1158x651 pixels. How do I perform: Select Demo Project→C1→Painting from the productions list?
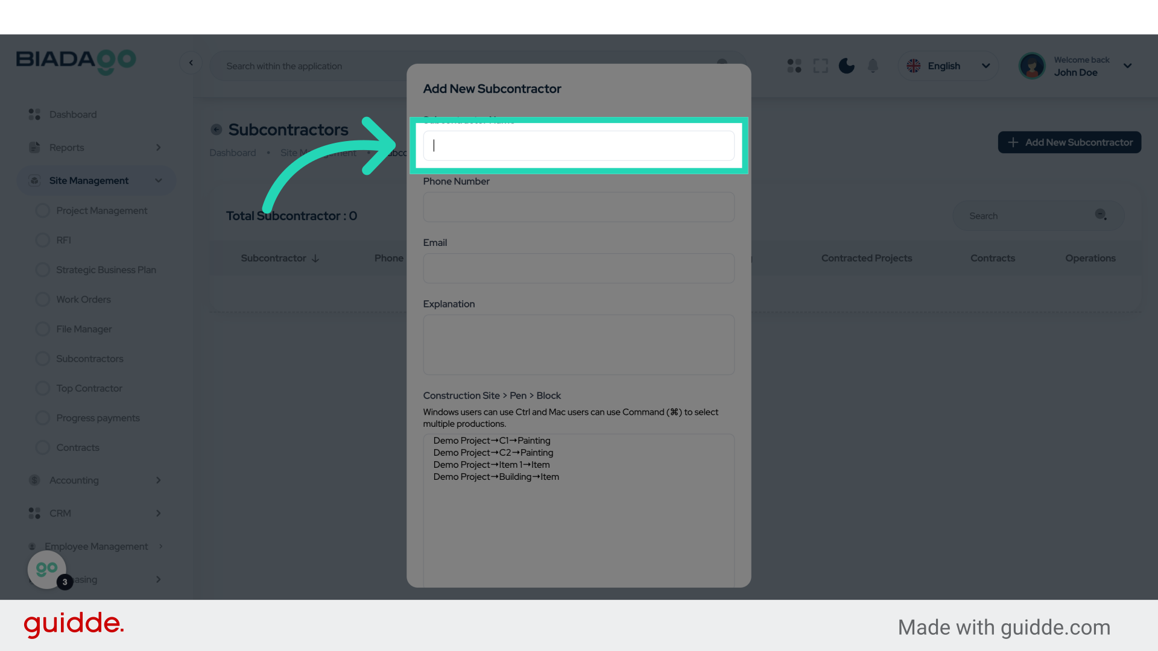492,440
